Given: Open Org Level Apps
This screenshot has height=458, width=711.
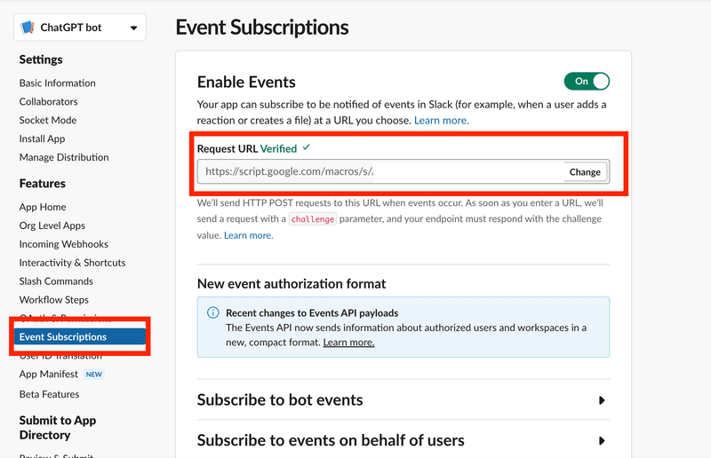Looking at the screenshot, I should (x=52, y=225).
